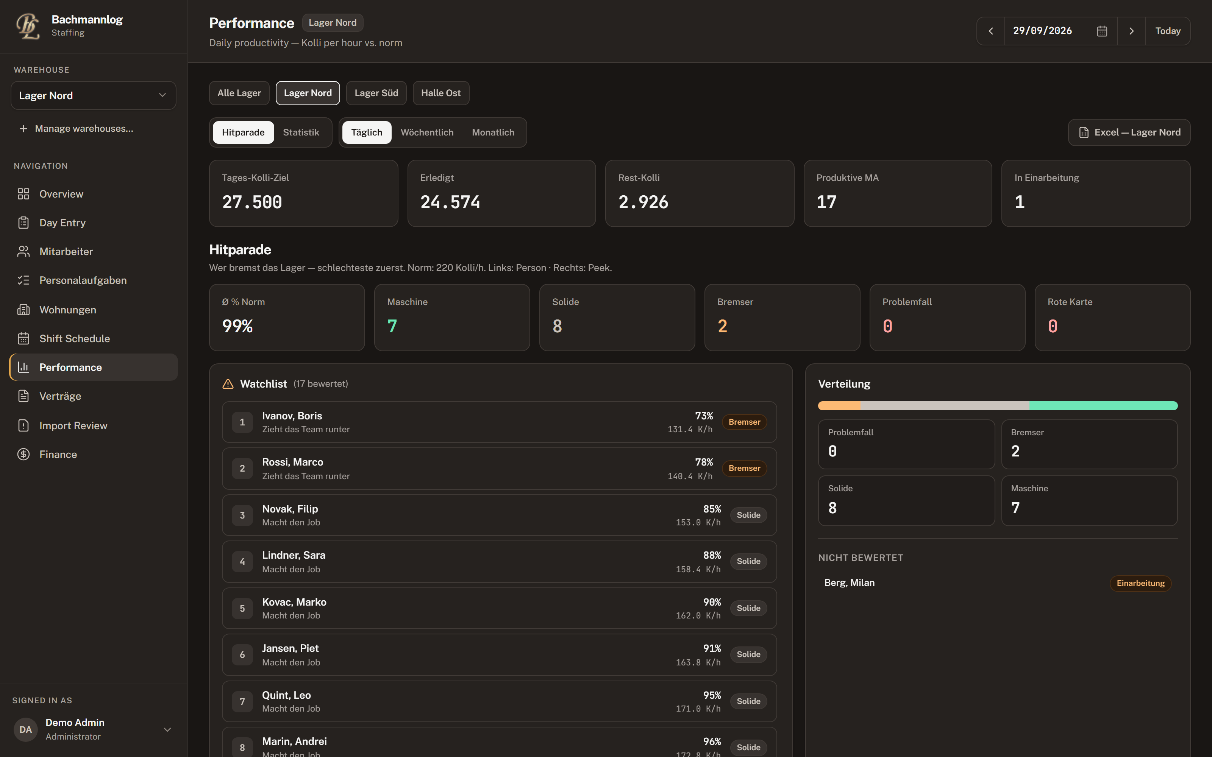
Task: Go to next day arrow
Action: (x=1131, y=31)
